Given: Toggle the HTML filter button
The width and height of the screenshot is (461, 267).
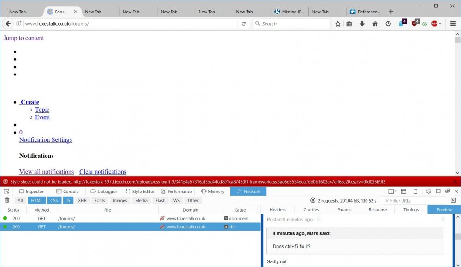Looking at the screenshot, I should point(37,200).
